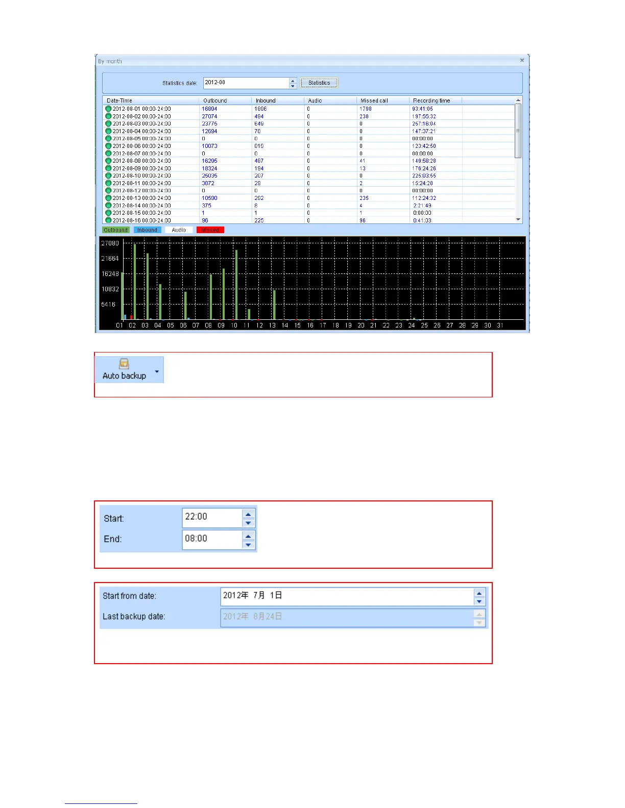Sort by the Date-Time column header
Image resolution: width=625 pixels, height=808 pixels.
[151, 100]
